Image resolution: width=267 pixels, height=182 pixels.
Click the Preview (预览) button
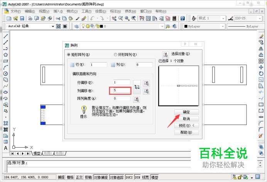pyautogui.click(x=186, y=126)
